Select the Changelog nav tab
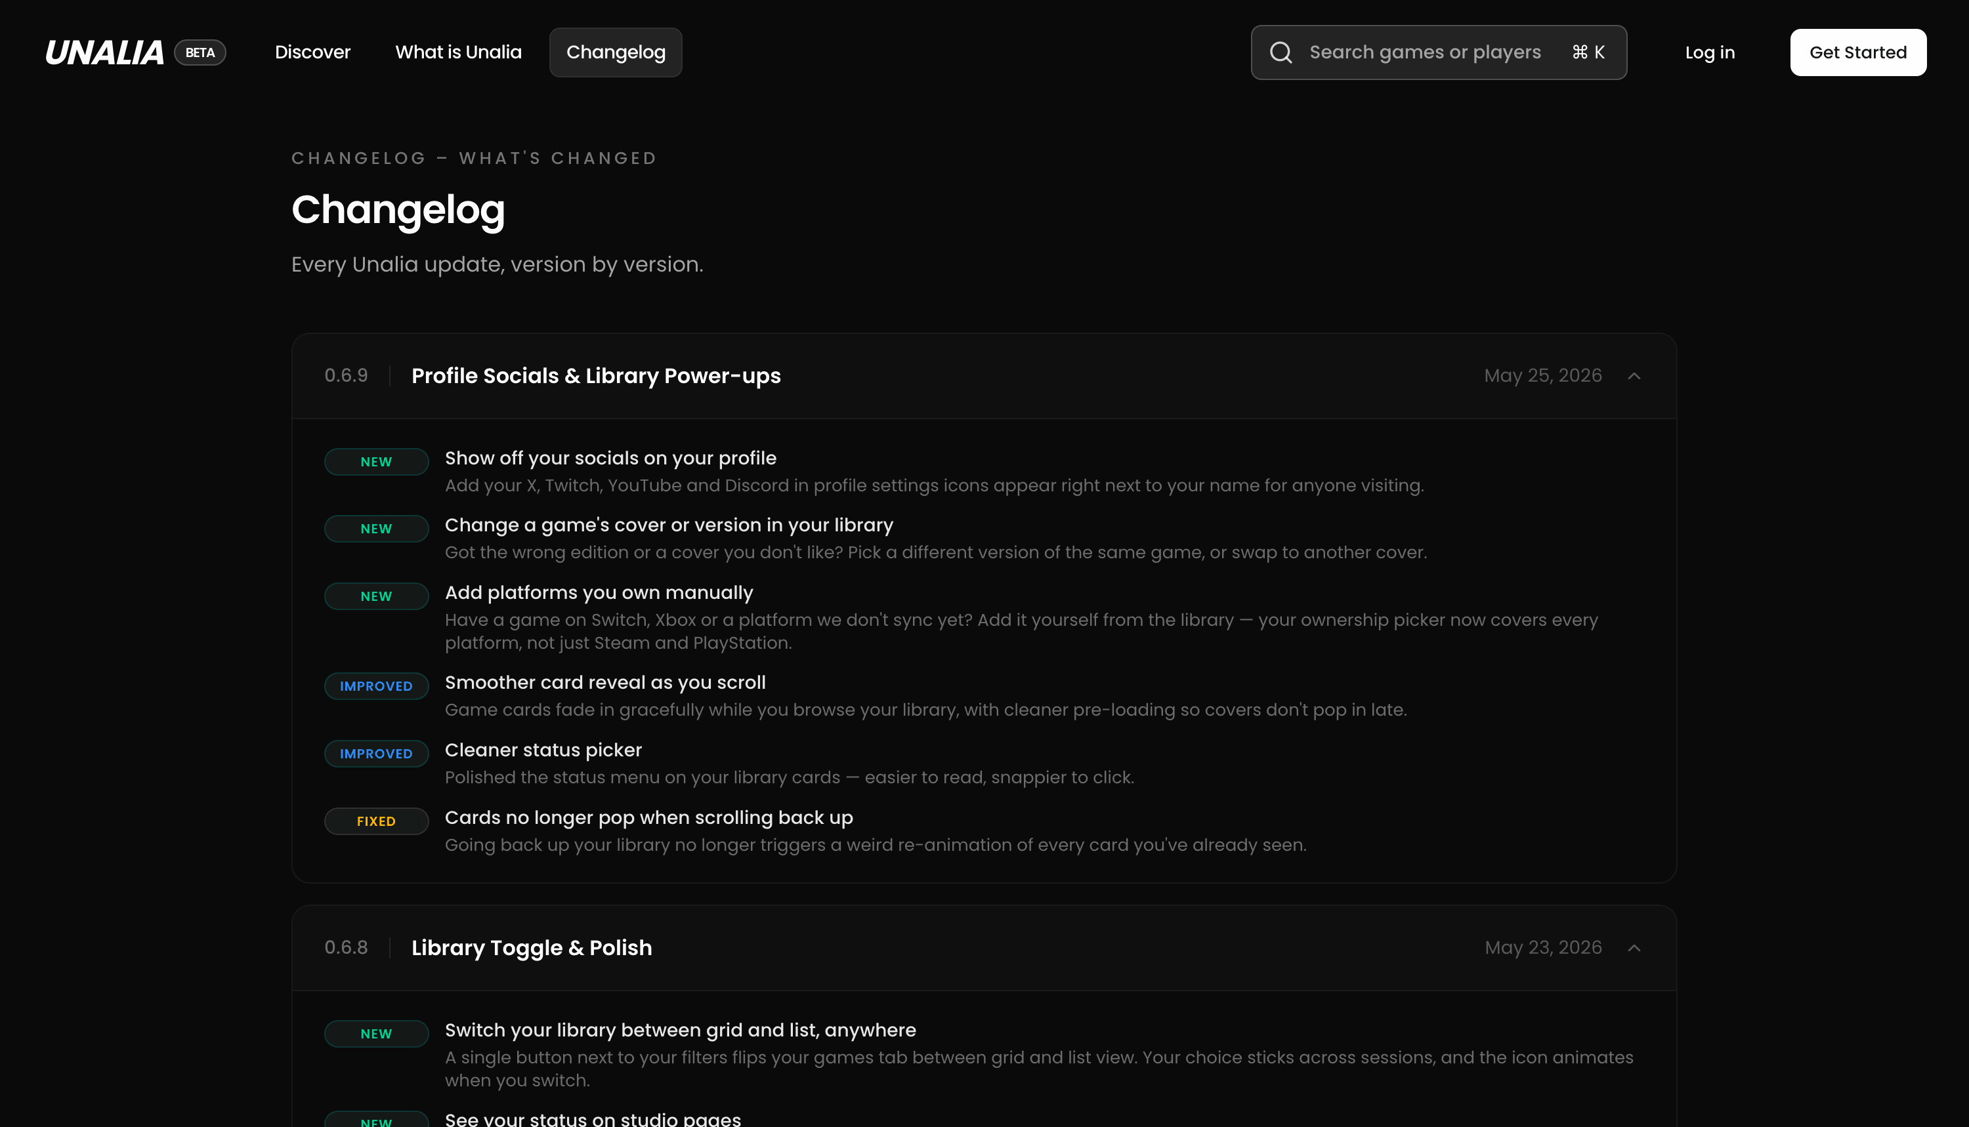The height and width of the screenshot is (1127, 1969). 616,52
